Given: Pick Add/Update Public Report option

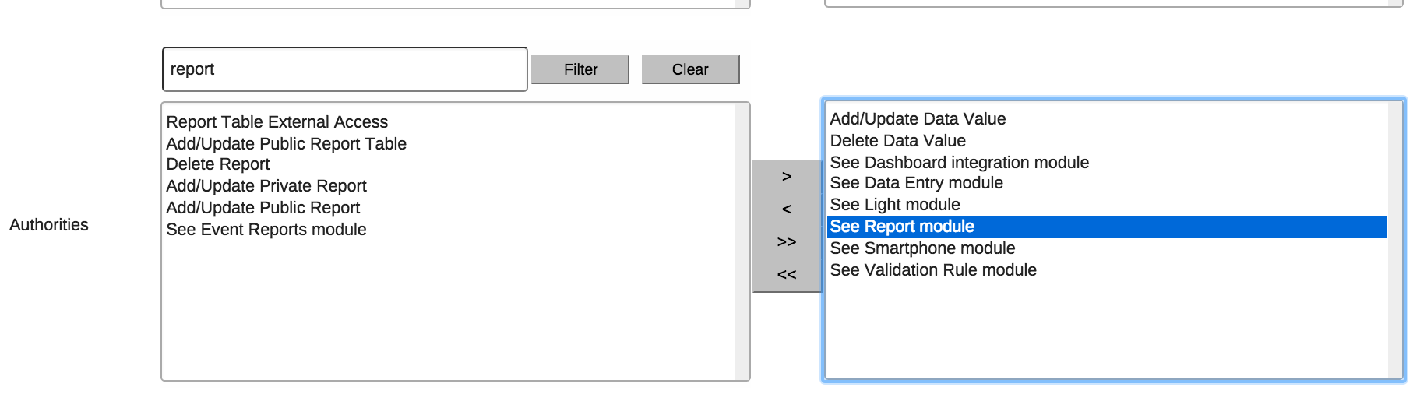Looking at the screenshot, I should [x=263, y=208].
